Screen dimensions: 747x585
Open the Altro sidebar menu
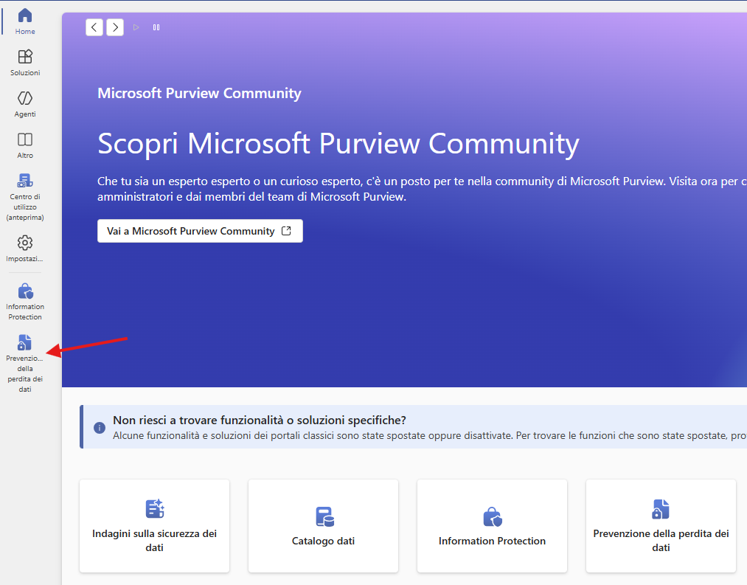(x=25, y=145)
